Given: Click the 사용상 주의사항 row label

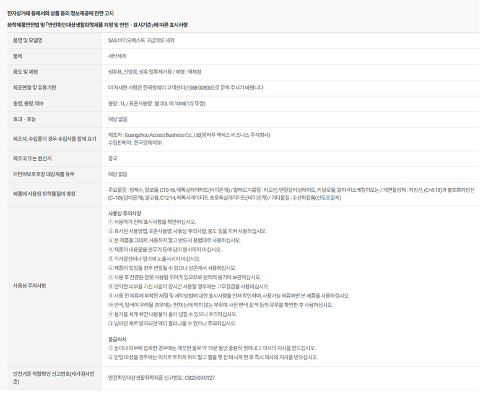Looking at the screenshot, I should click(30, 286).
